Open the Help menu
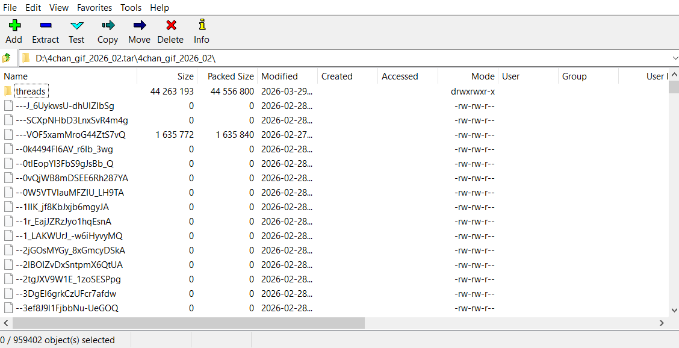This screenshot has width=679, height=348. click(x=160, y=8)
